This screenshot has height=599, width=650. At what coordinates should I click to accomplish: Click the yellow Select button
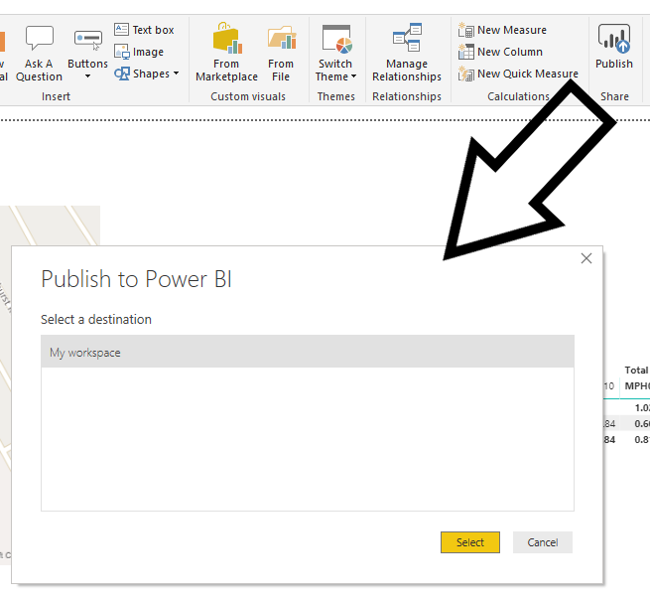[470, 542]
